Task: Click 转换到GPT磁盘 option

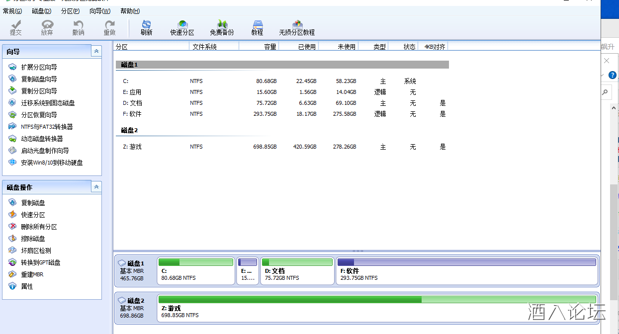Action: coord(41,262)
